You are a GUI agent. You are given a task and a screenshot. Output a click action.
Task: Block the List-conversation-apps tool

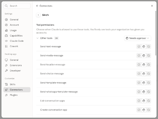(148, 101)
